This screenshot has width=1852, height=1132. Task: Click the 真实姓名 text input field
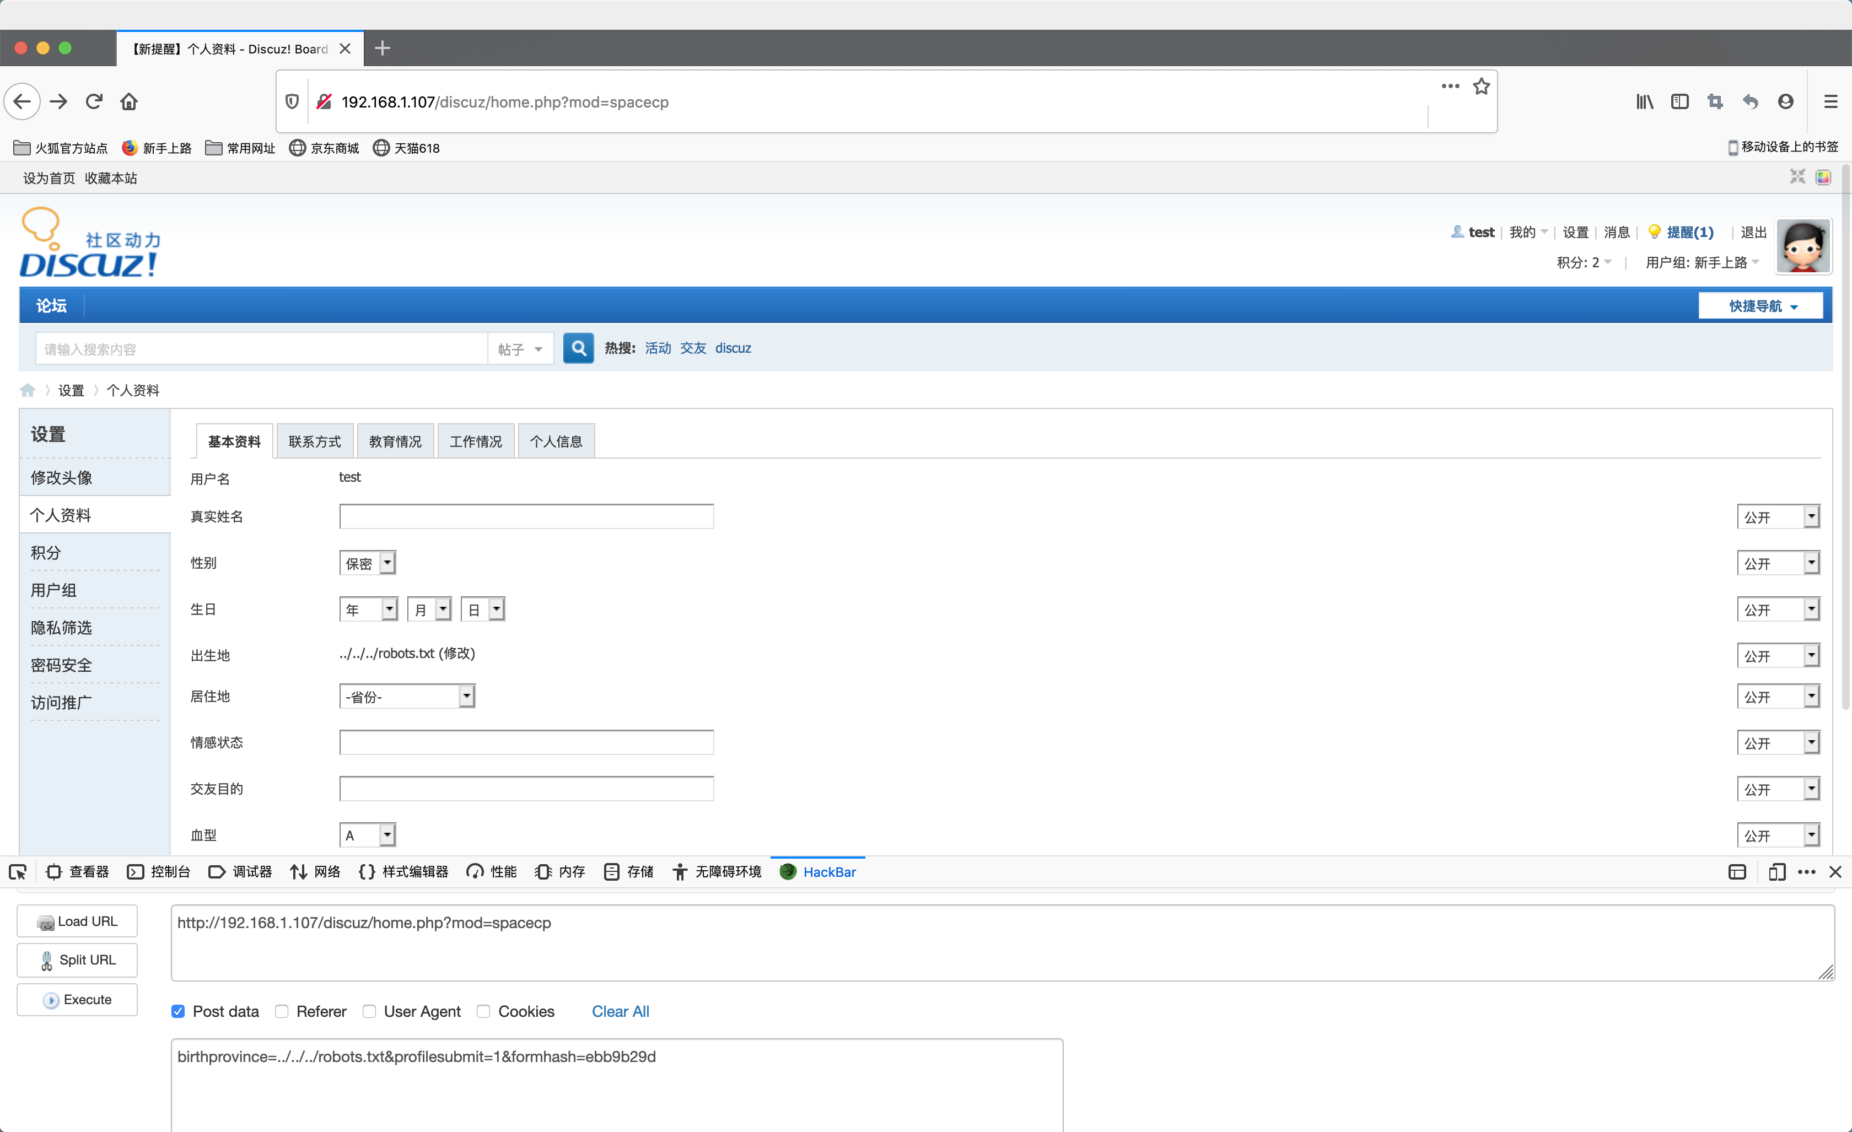(x=526, y=516)
